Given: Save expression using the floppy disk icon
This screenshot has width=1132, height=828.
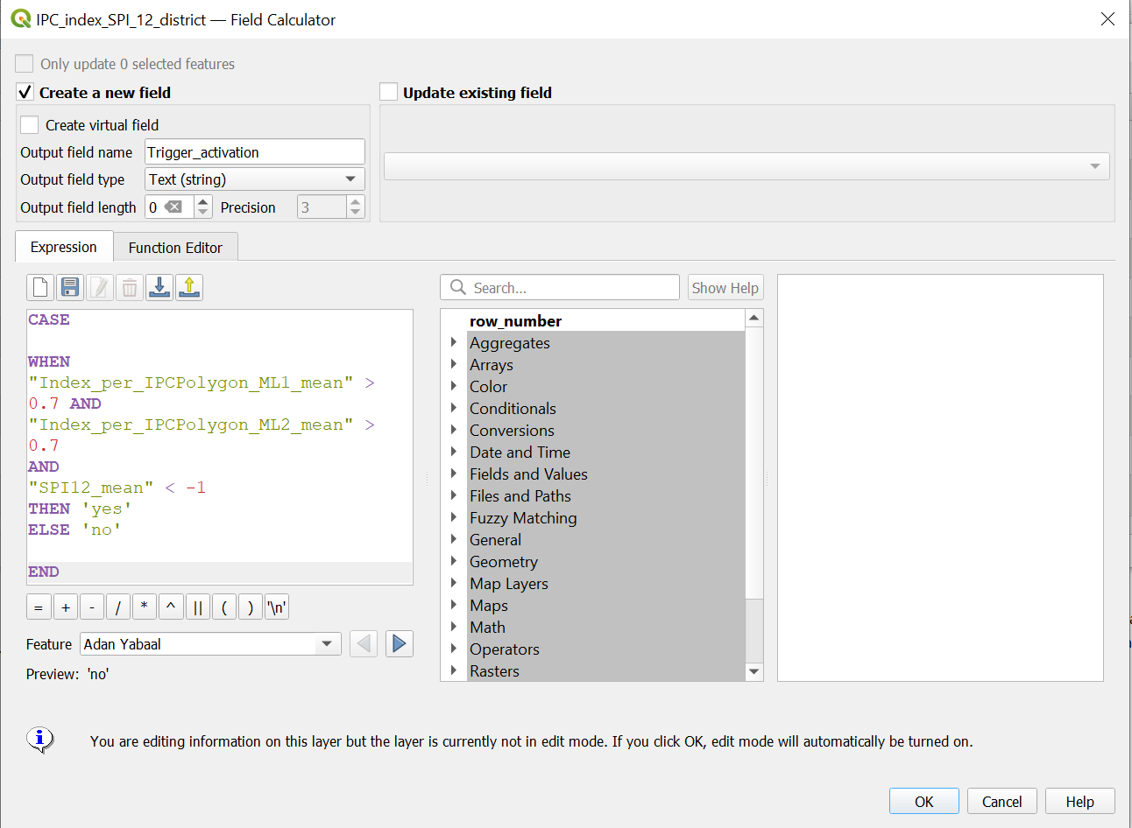Looking at the screenshot, I should 70,287.
